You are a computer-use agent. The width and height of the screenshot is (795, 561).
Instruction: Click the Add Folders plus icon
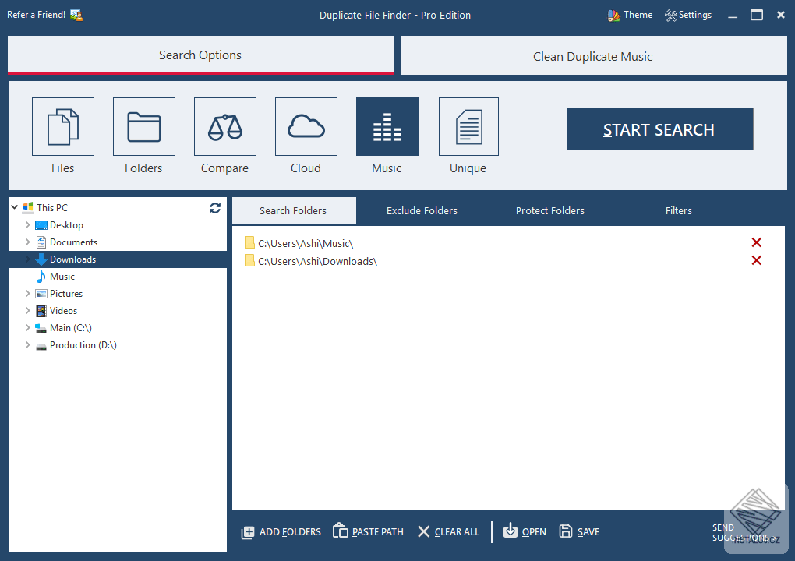pos(247,532)
